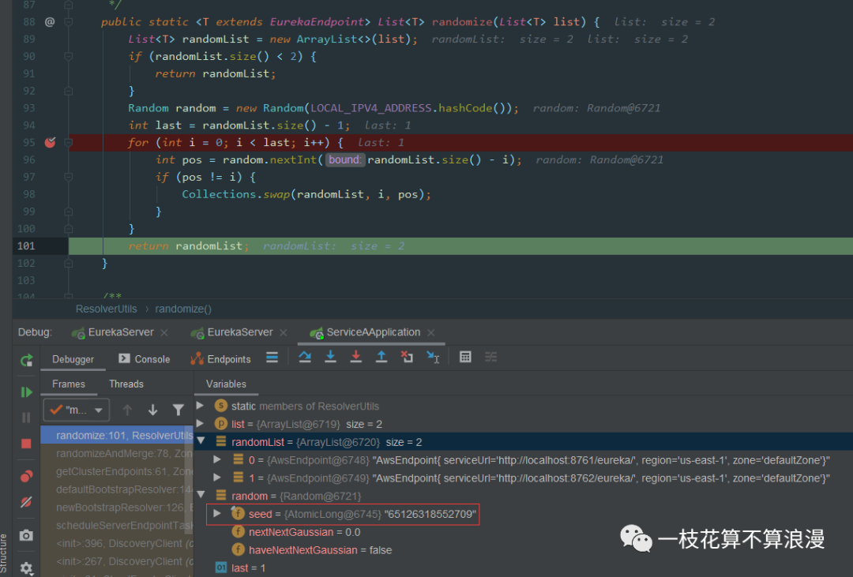853x577 pixels.
Task: Click randomize() in the breadcrumb bar
Action: coord(183,309)
